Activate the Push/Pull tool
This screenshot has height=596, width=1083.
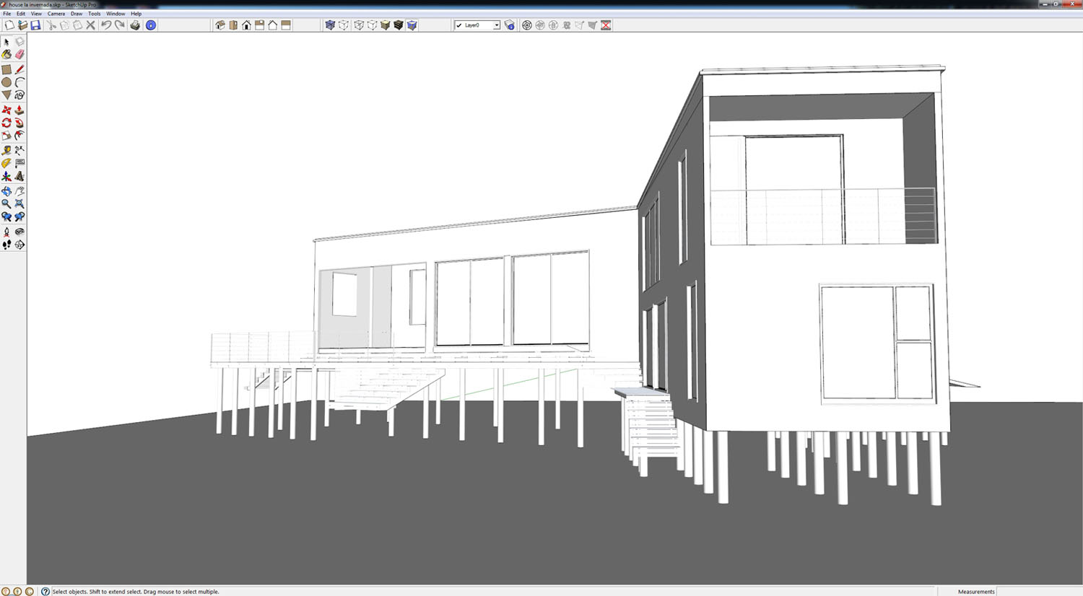(19, 110)
